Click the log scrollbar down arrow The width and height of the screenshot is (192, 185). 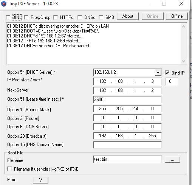pyautogui.click(x=183, y=61)
